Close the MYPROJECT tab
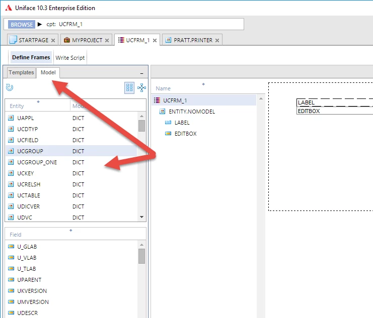 click(107, 40)
